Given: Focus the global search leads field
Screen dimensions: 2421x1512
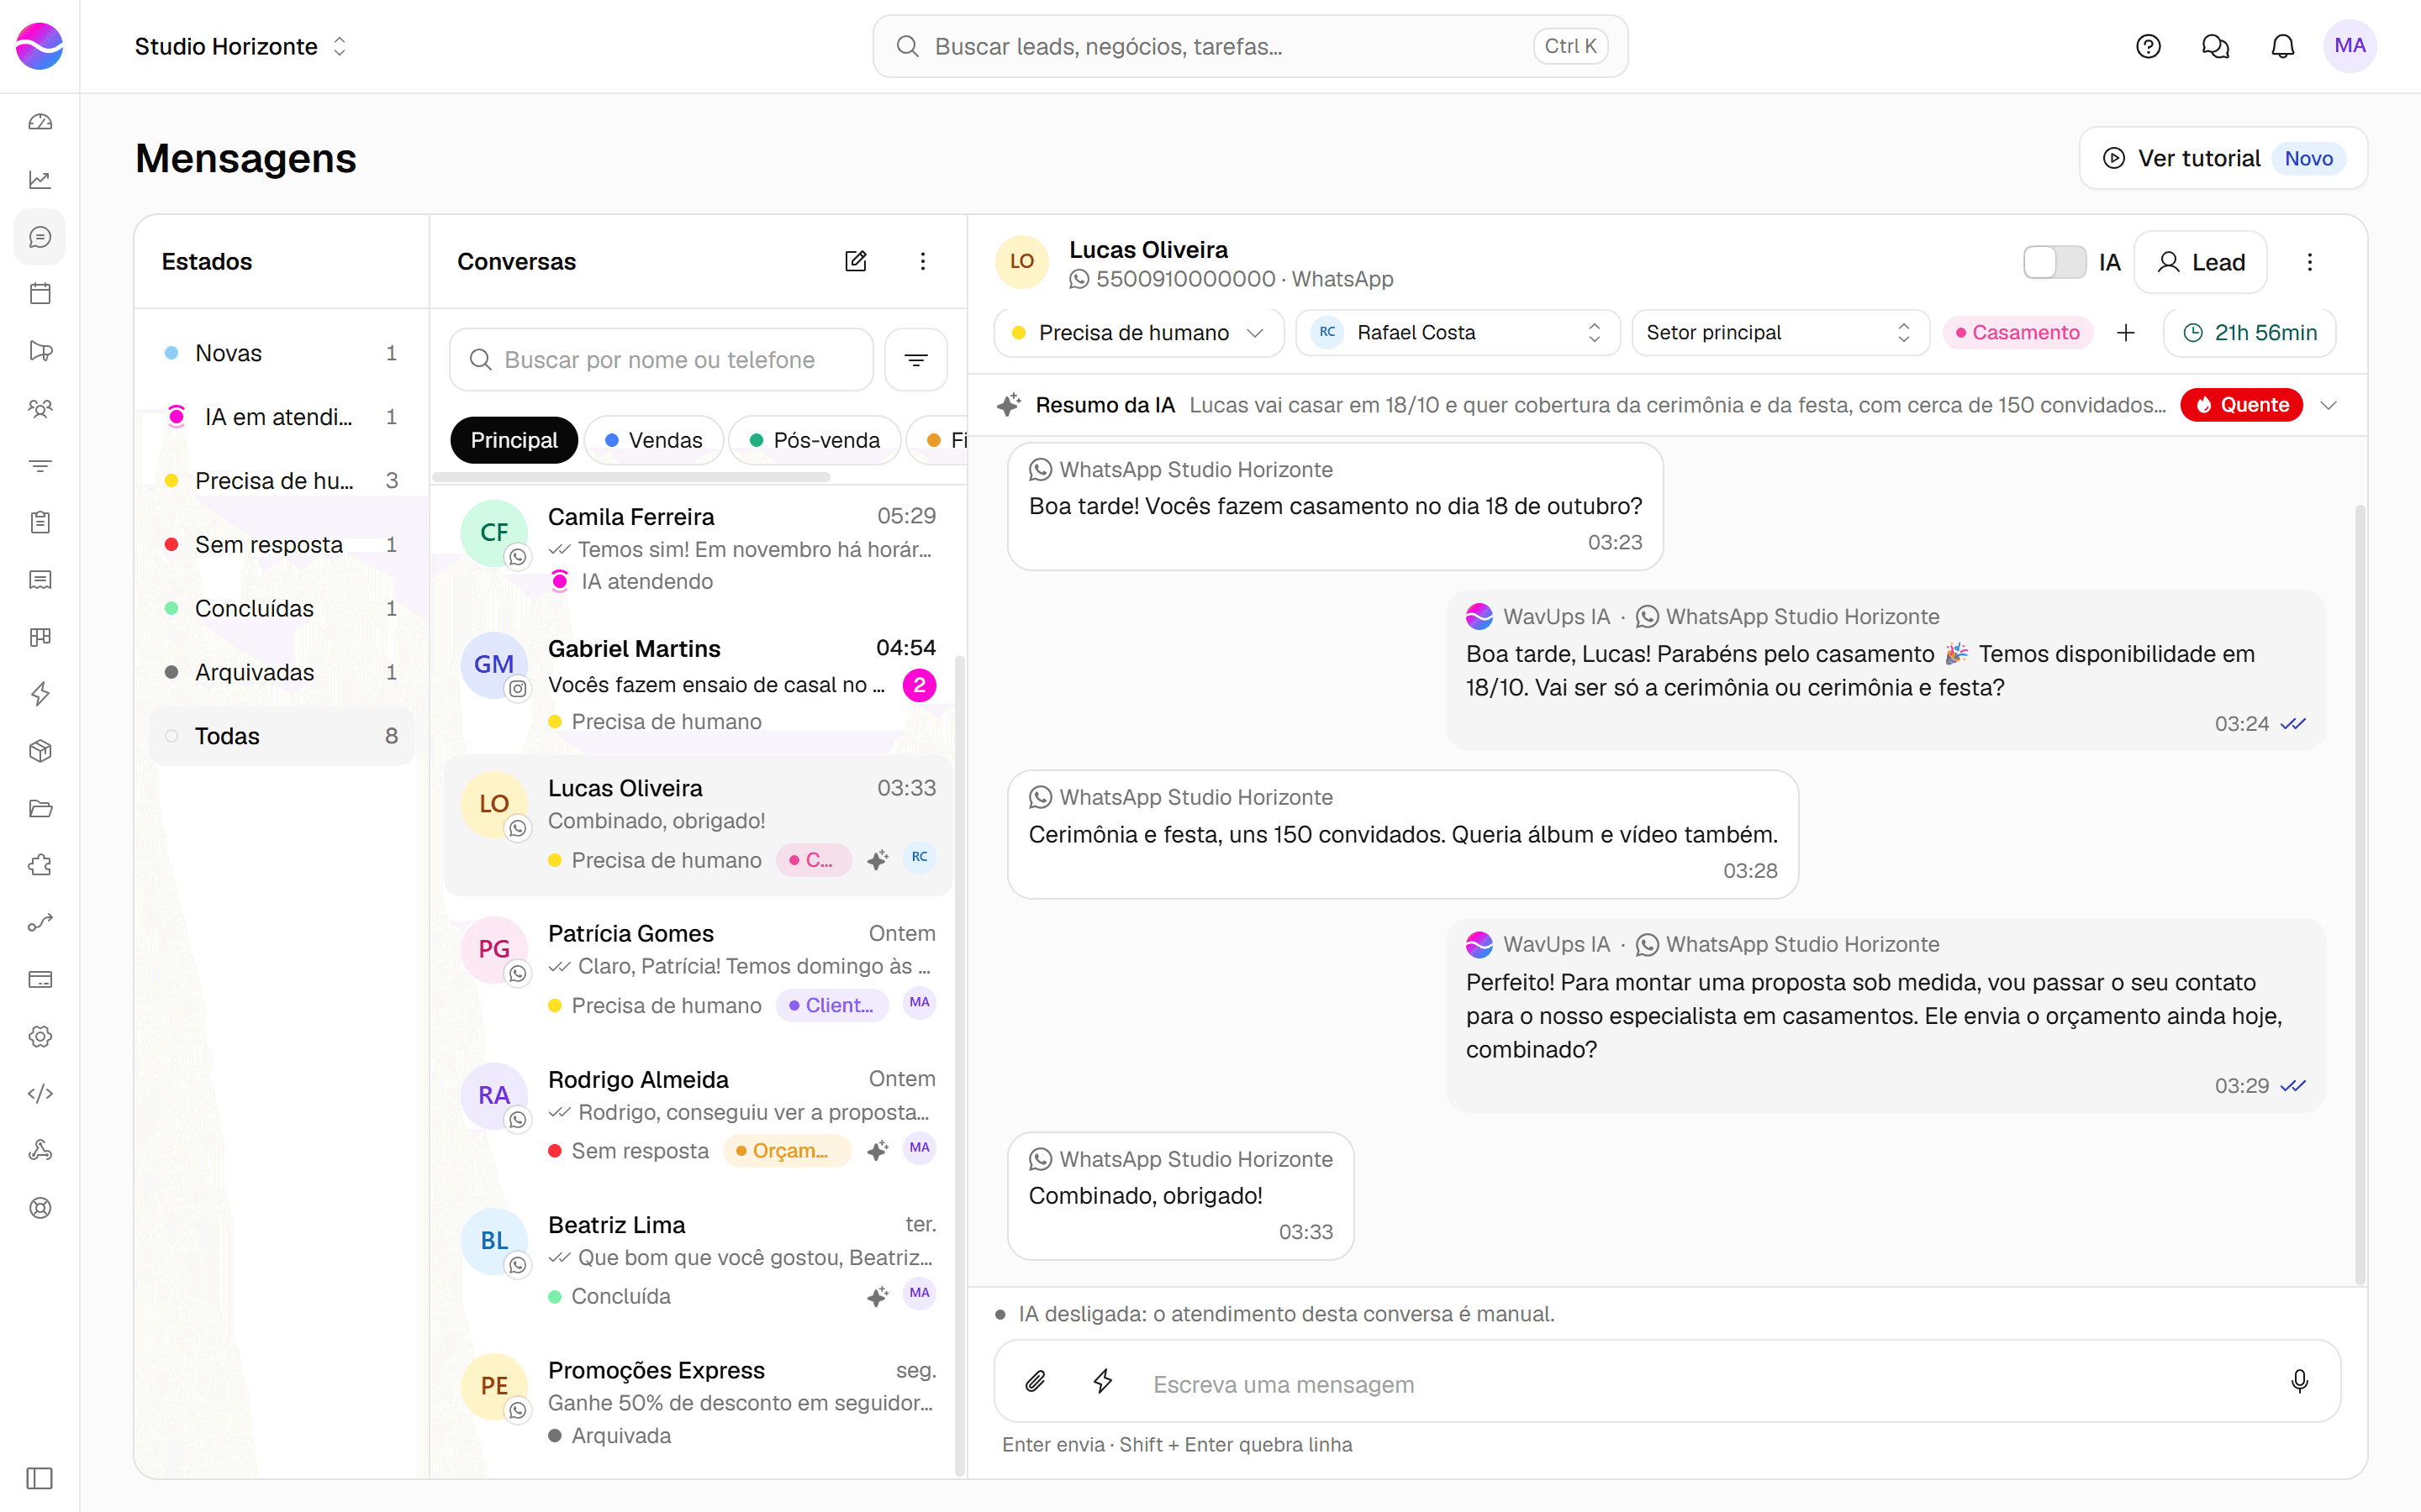Looking at the screenshot, I should pyautogui.click(x=1249, y=46).
